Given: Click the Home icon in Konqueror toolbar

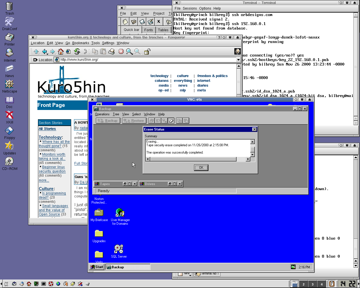Looking at the screenshot, I should click(x=60, y=51).
